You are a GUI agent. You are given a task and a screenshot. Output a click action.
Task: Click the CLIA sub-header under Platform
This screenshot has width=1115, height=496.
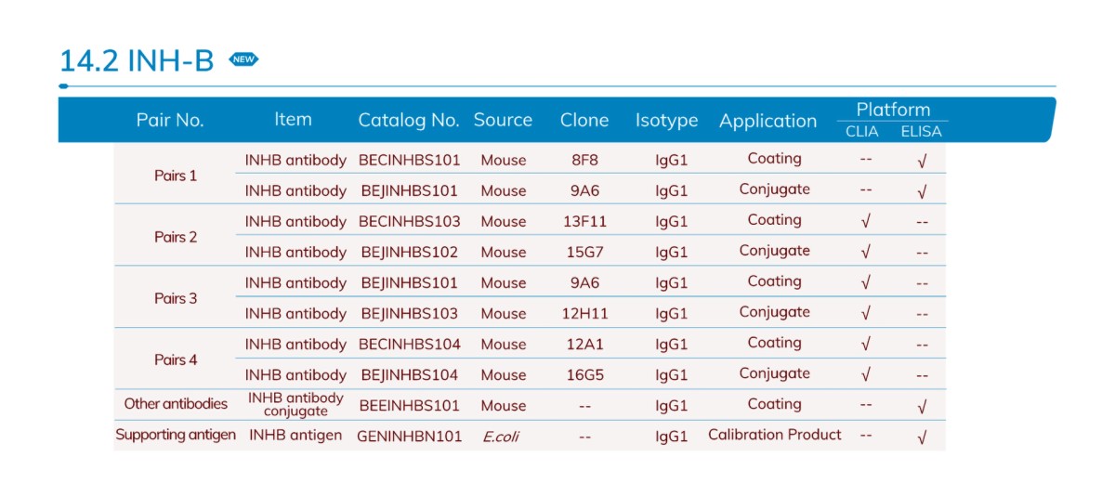(861, 132)
